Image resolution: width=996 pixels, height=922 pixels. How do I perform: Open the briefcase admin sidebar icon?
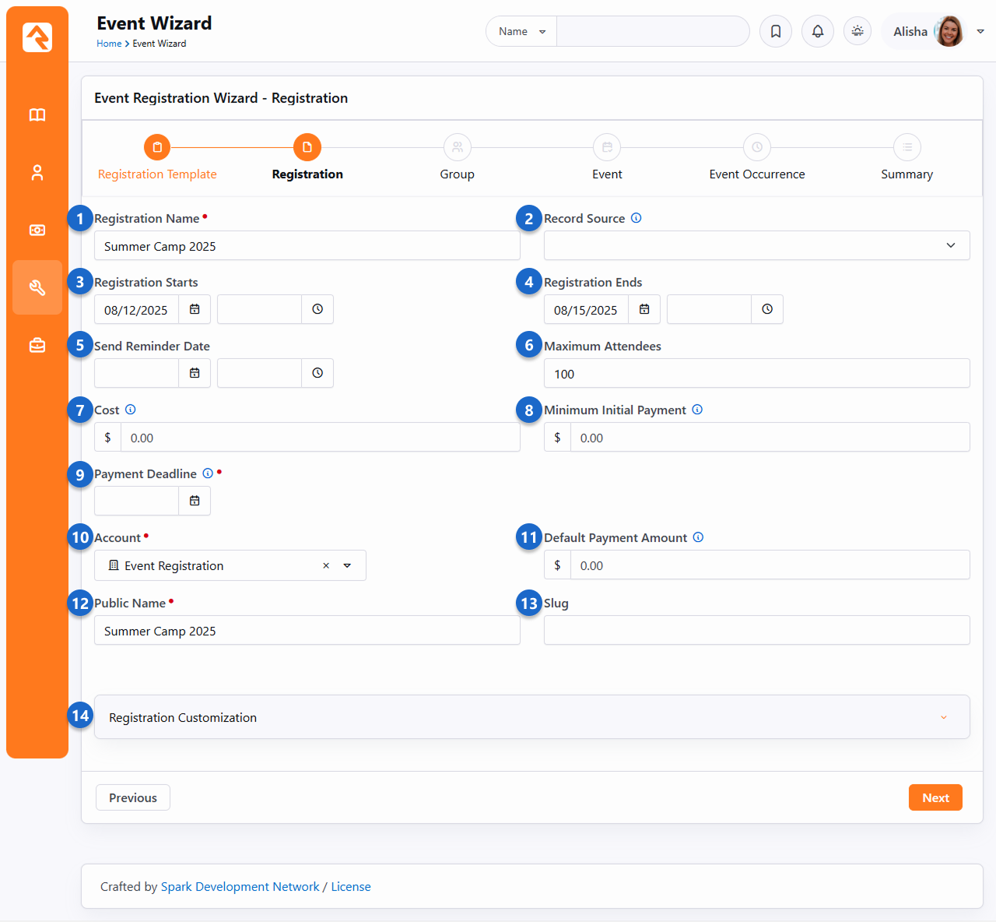(x=37, y=345)
